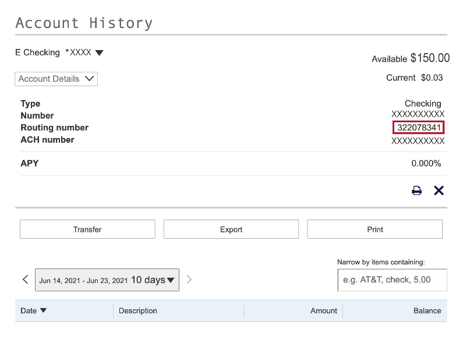Focus the Narrow by items search field

[x=392, y=280]
